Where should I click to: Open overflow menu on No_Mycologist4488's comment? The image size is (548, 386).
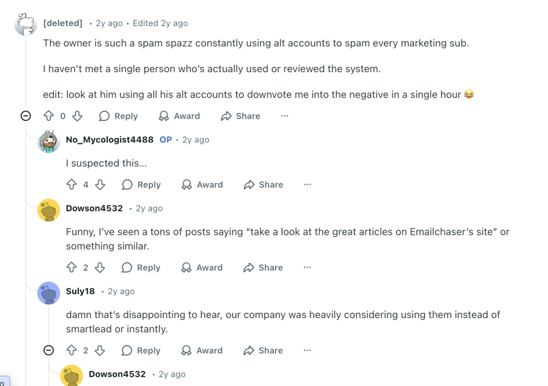308,184
